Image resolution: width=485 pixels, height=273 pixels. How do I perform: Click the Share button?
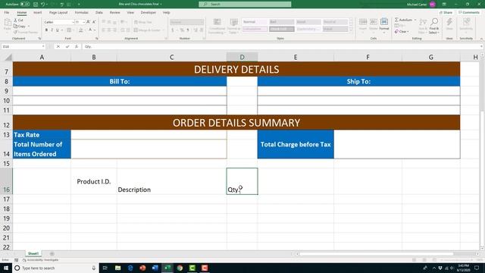pyautogui.click(x=446, y=12)
